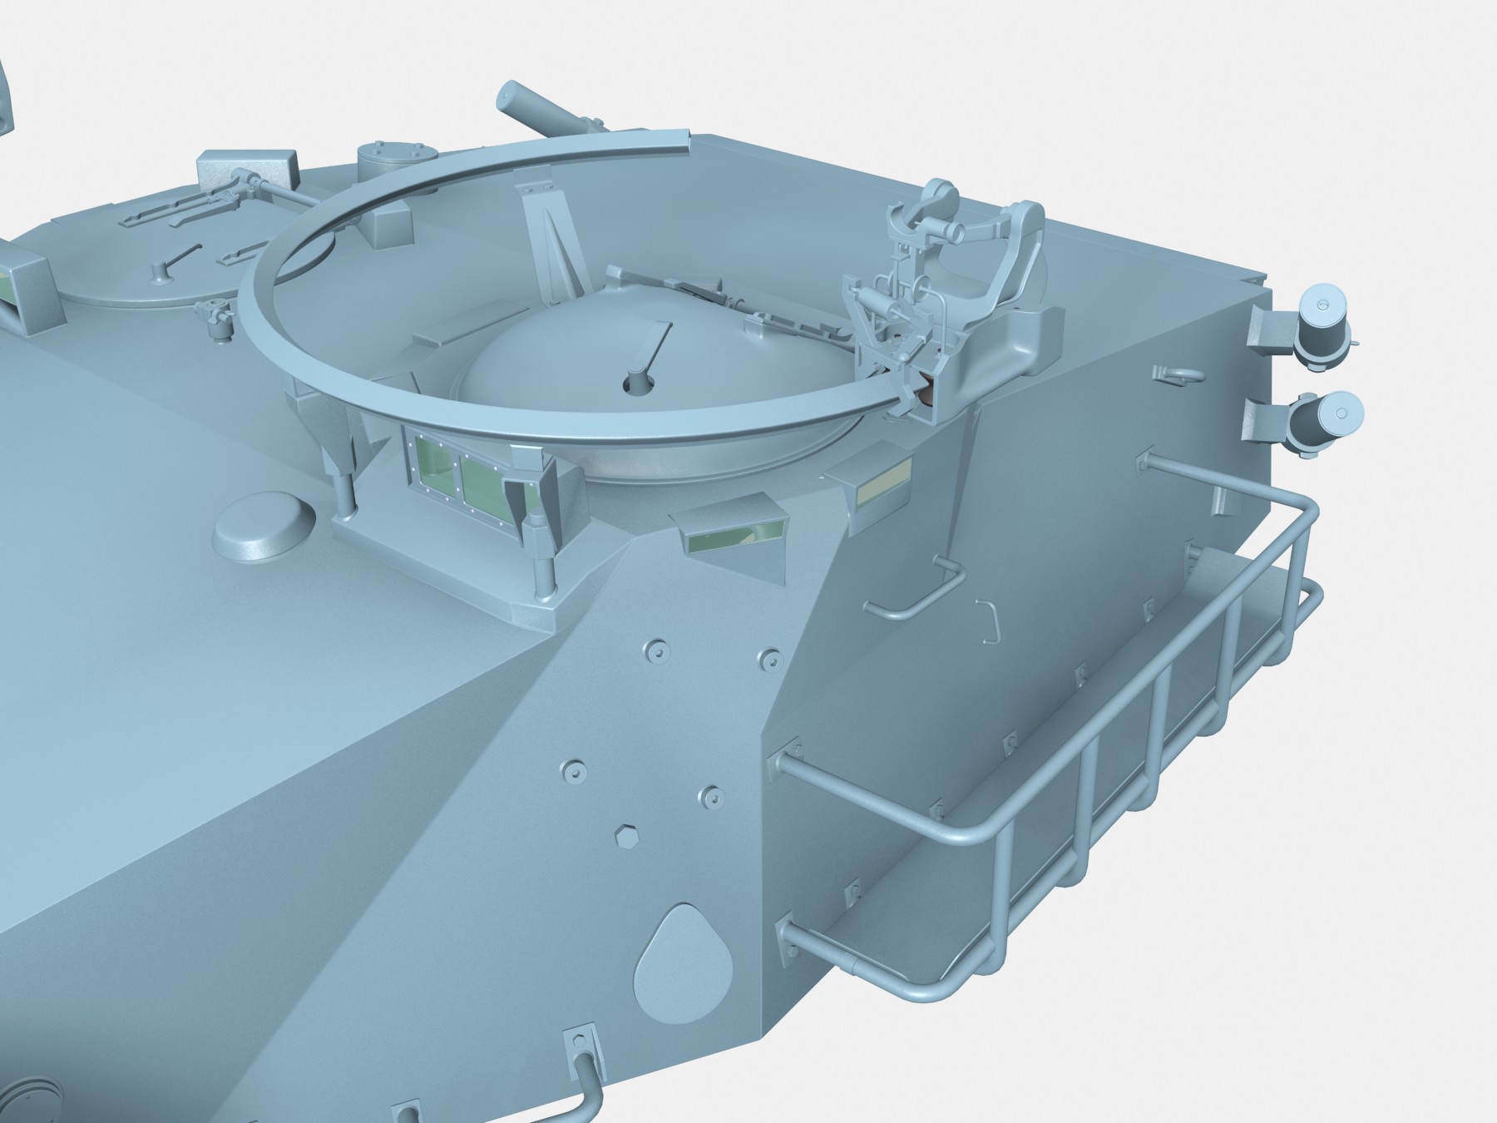
Task: Select the round dome cap on turret roof
Action: click(x=265, y=527)
